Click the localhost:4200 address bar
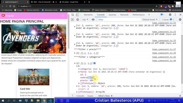The width and height of the screenshot is (183, 103). [86, 6]
